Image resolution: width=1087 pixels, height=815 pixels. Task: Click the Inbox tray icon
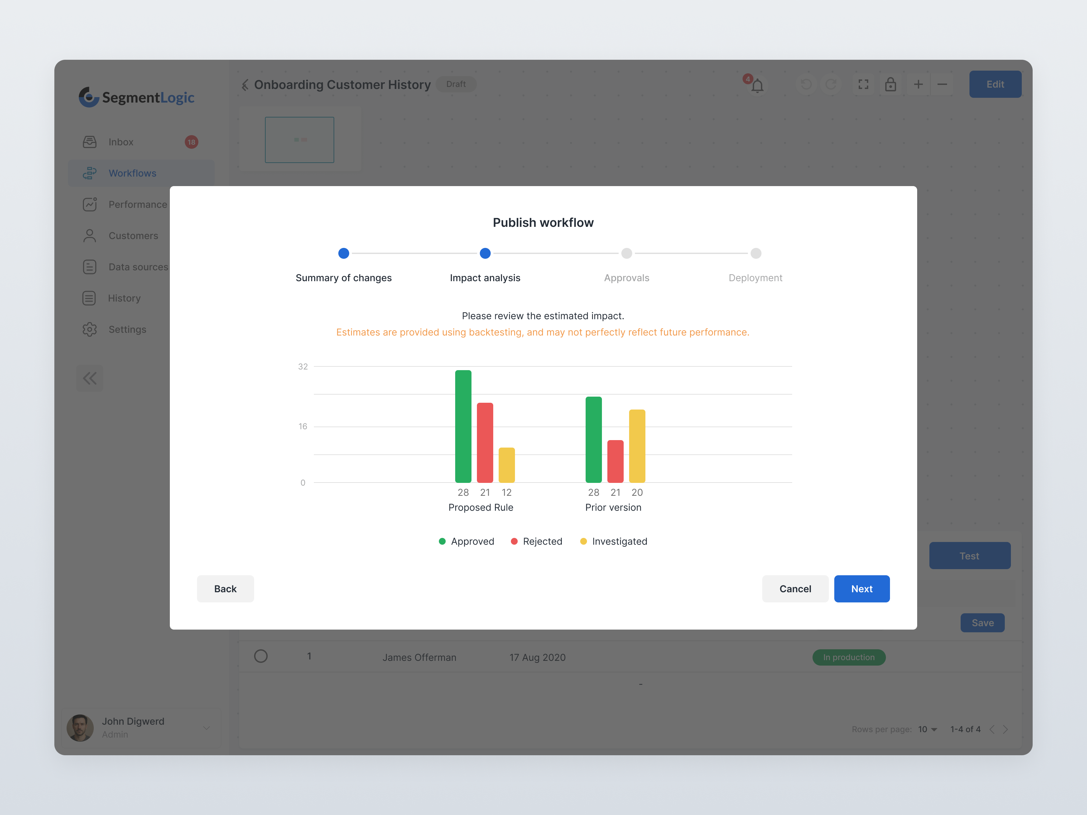[89, 142]
